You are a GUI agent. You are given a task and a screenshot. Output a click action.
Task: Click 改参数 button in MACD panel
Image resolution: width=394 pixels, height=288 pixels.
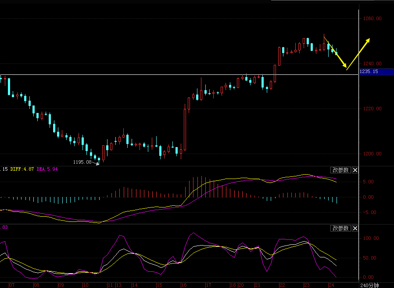(340, 170)
